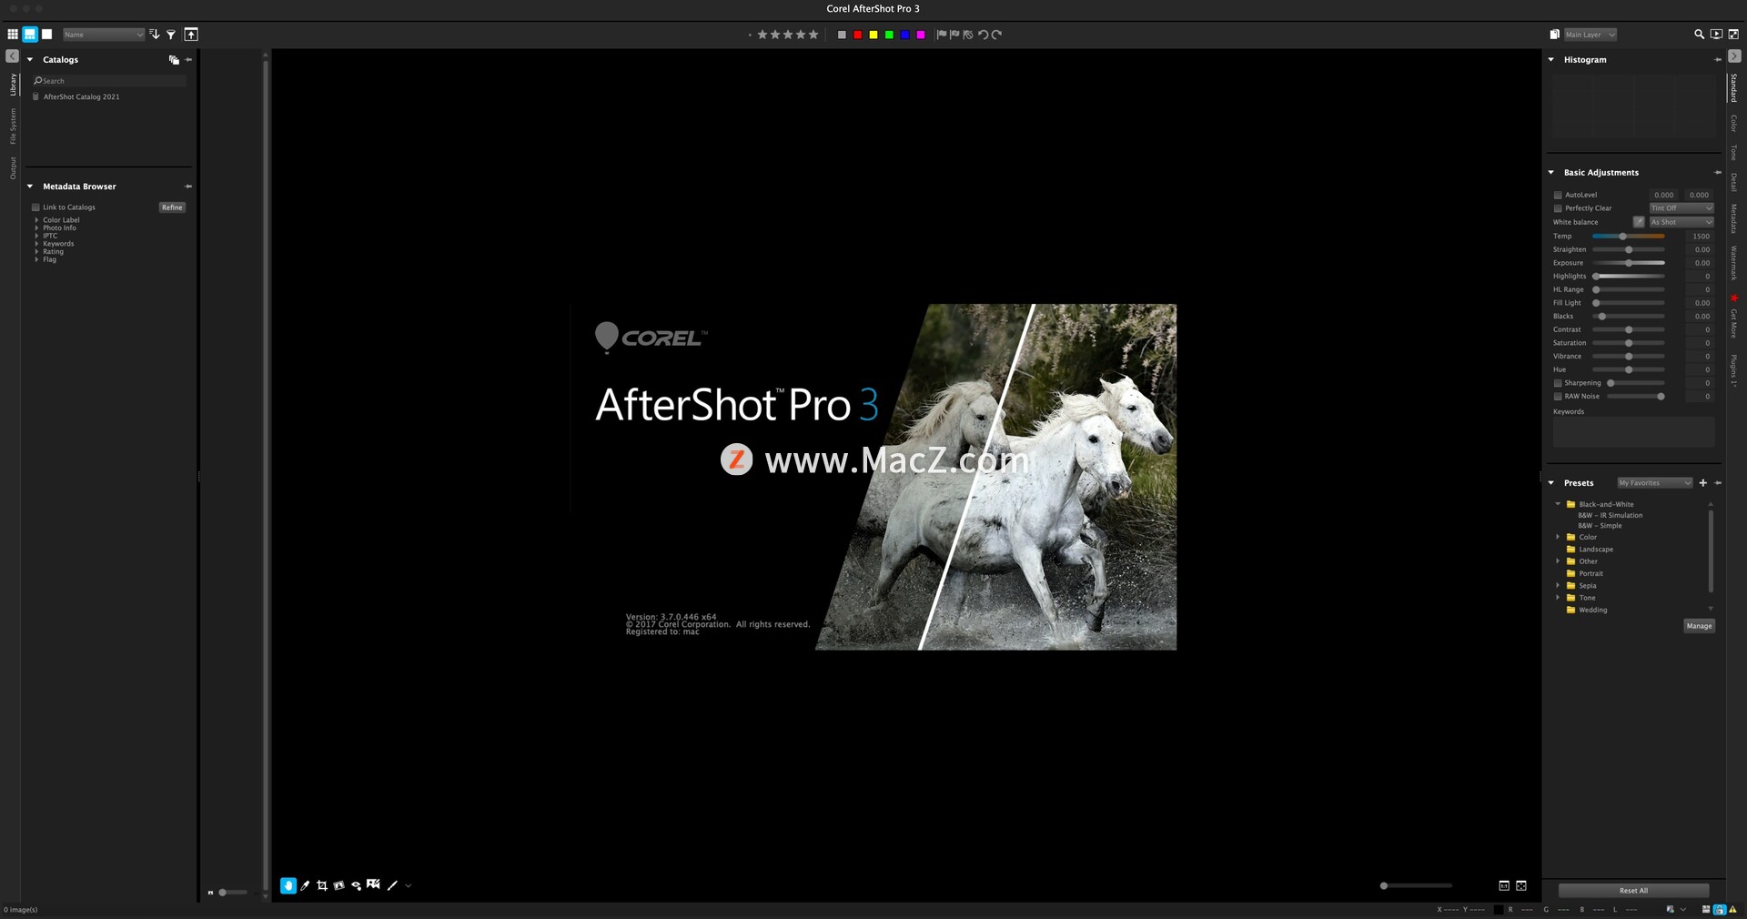Image resolution: width=1747 pixels, height=919 pixels.
Task: Rotate image counterclockwise
Action: [983, 35]
